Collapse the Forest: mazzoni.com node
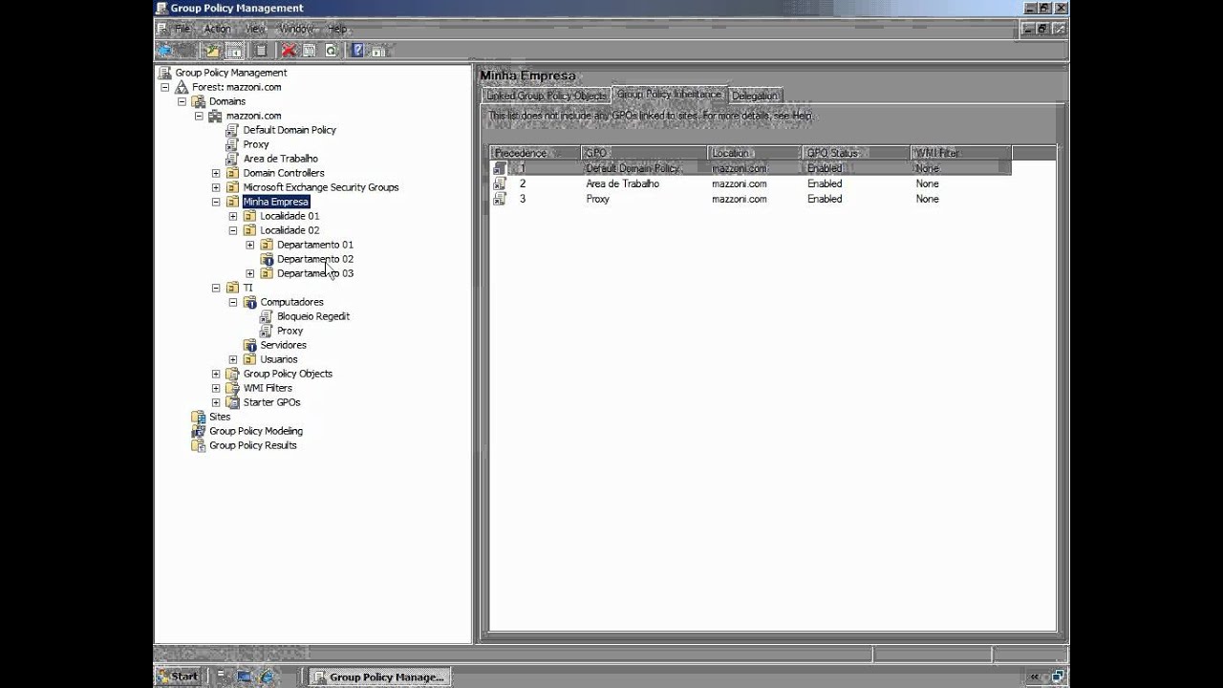The height and width of the screenshot is (688, 1223). 164,87
